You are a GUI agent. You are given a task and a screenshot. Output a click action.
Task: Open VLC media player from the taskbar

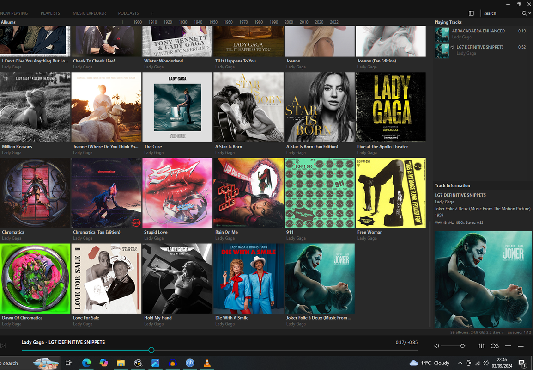206,363
